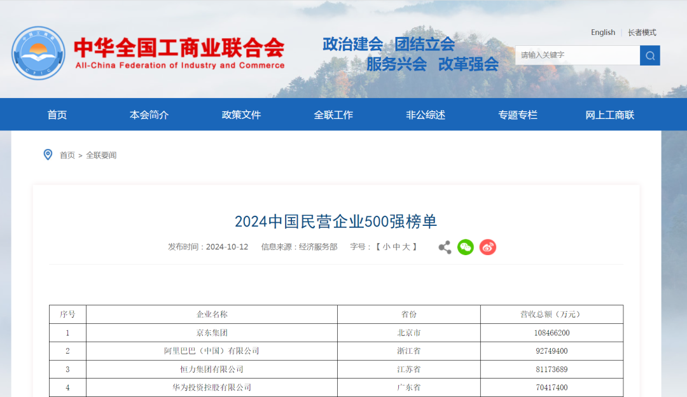Open the 政策文件 navigation item
The image size is (687, 397).
[x=242, y=115]
